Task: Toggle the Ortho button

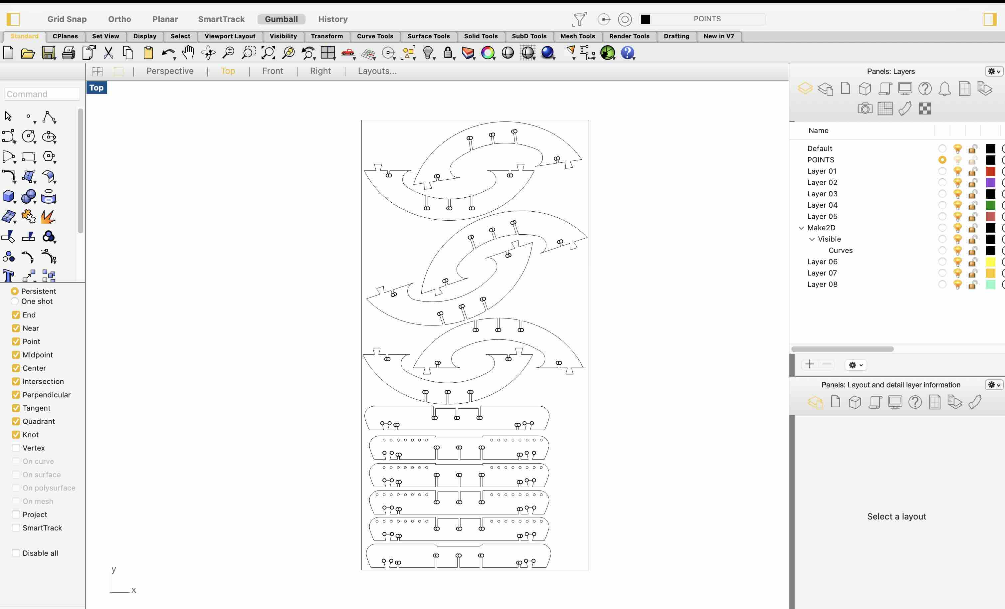Action: coord(119,19)
